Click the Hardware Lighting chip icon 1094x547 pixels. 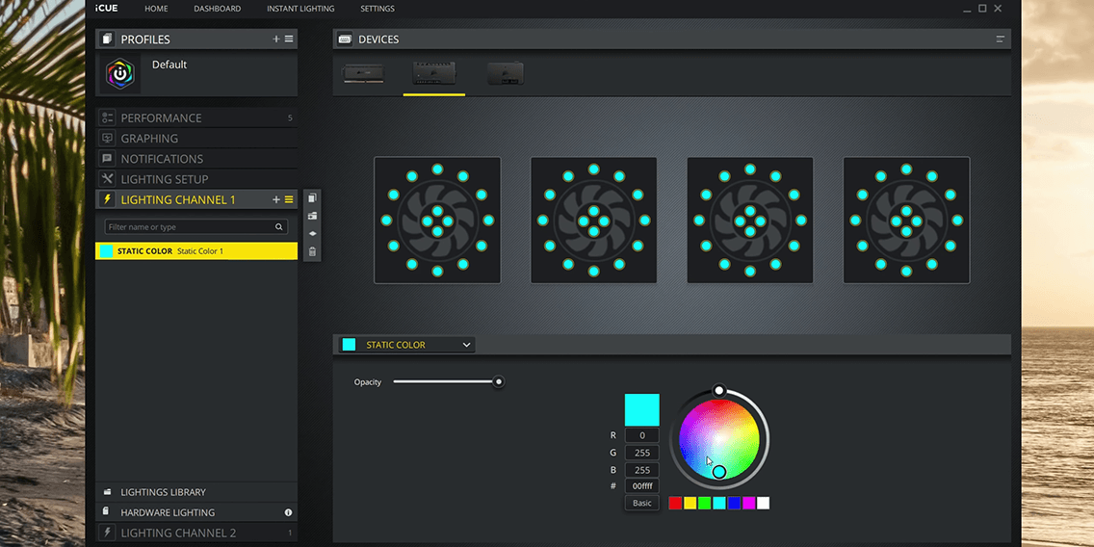(x=107, y=512)
